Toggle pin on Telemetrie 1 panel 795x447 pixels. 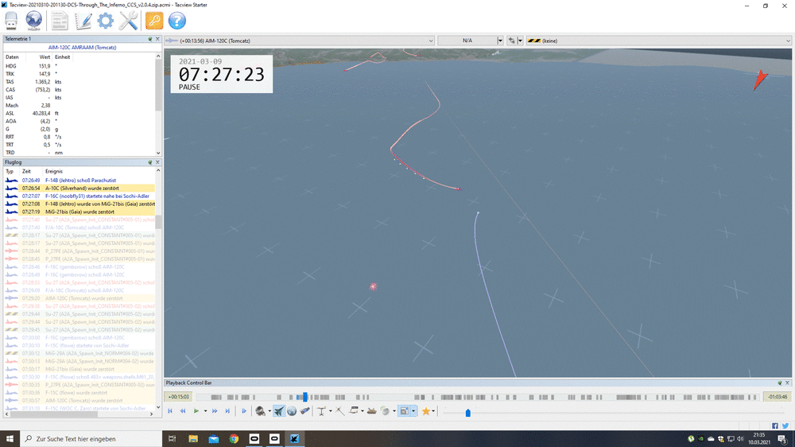pyautogui.click(x=150, y=39)
